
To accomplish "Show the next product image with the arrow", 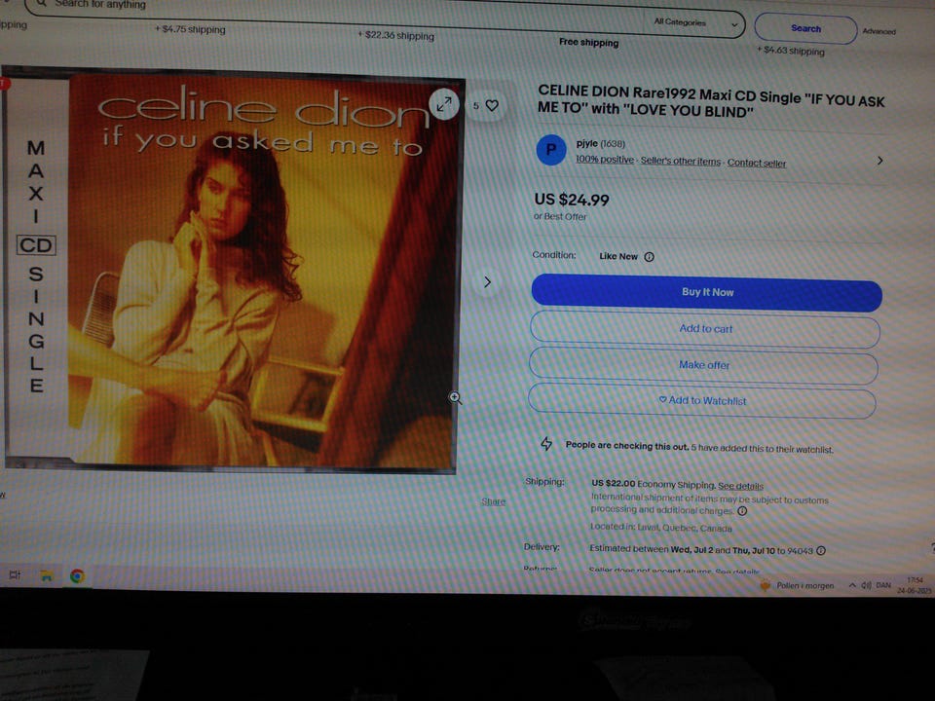I will tap(487, 282).
